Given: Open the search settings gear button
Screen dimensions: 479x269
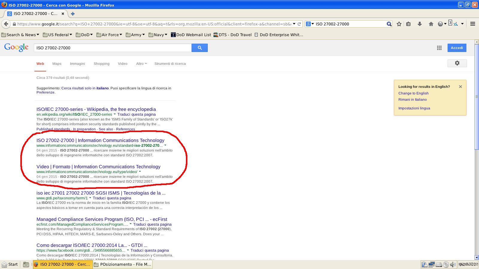Looking at the screenshot, I should click(457, 63).
